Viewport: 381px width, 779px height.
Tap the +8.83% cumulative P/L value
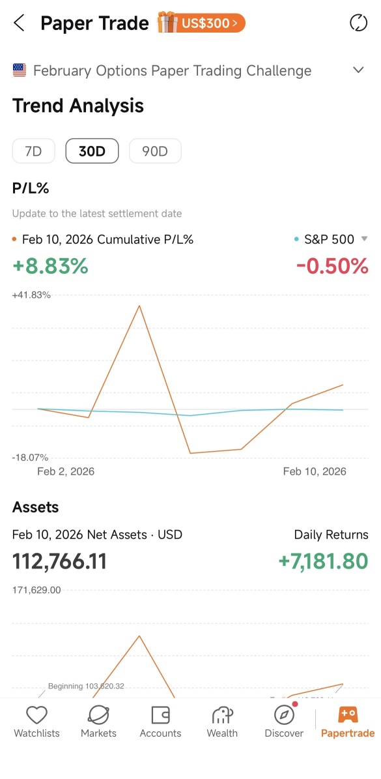[x=50, y=266]
